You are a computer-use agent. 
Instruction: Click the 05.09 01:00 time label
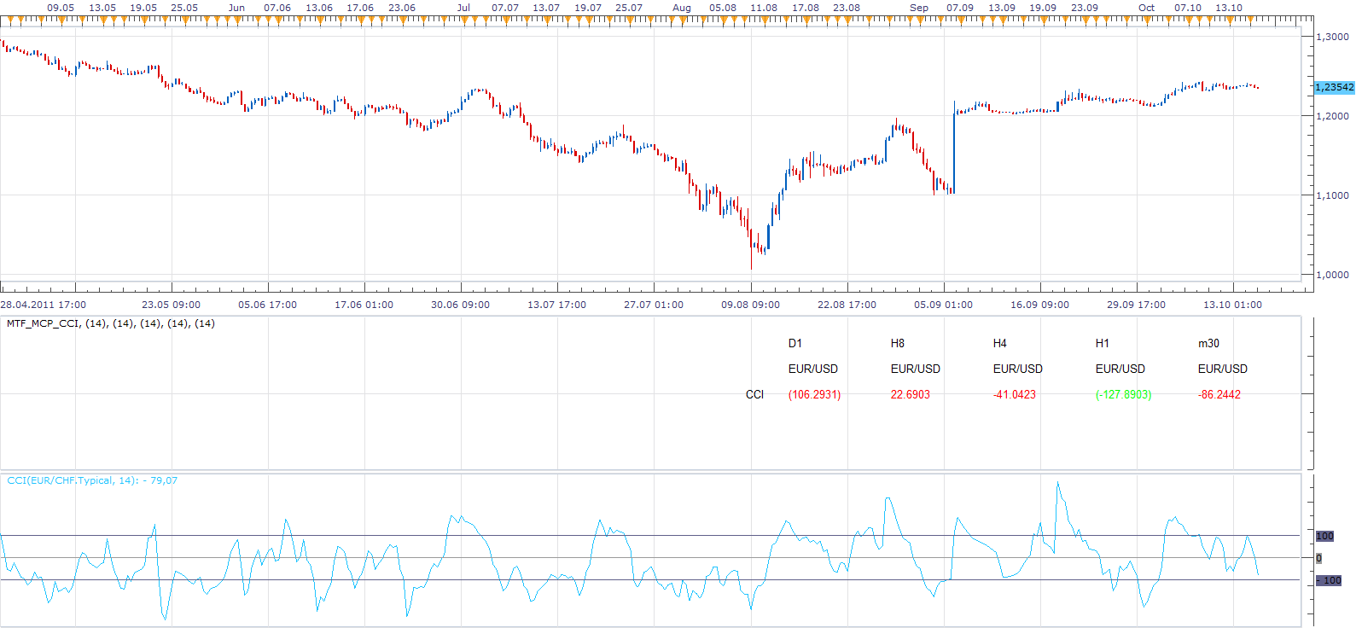click(943, 305)
